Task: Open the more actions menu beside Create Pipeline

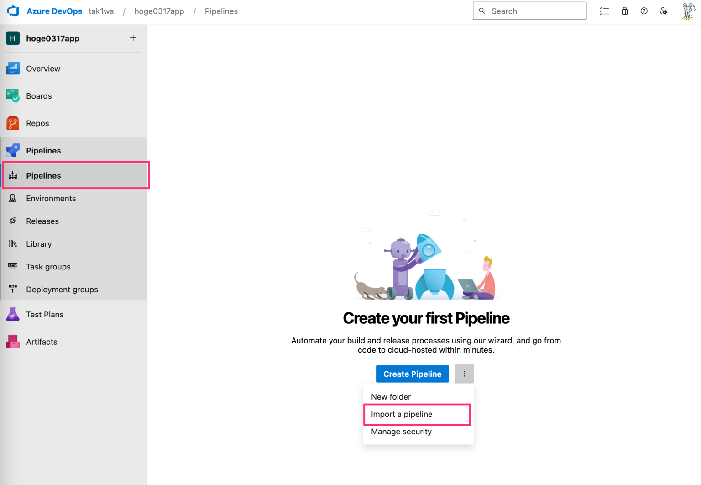Action: [x=464, y=374]
